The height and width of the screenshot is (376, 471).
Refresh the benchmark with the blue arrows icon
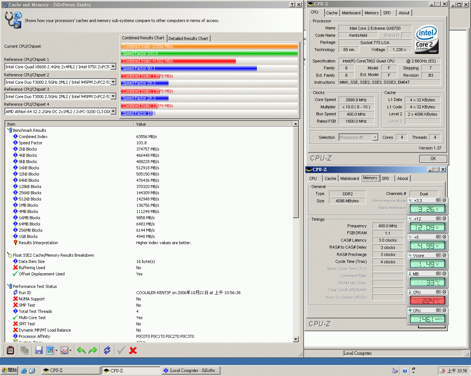pos(107,350)
